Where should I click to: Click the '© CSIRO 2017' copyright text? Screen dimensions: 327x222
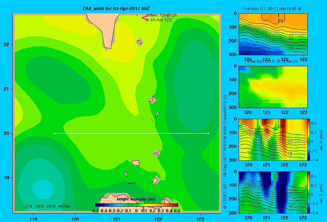(225, 195)
